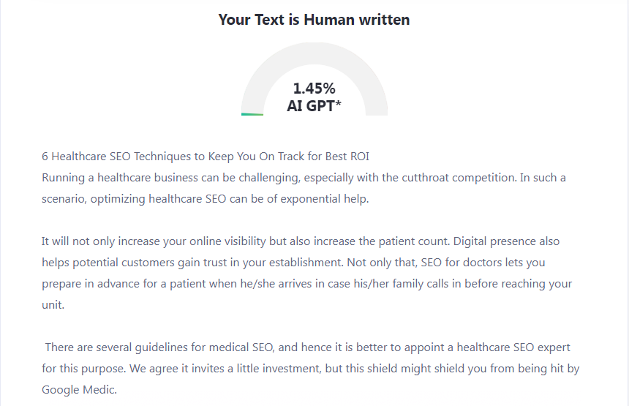629x406 pixels.
Task: Click the words "Google Medic." on the last line
Action: 78,389
